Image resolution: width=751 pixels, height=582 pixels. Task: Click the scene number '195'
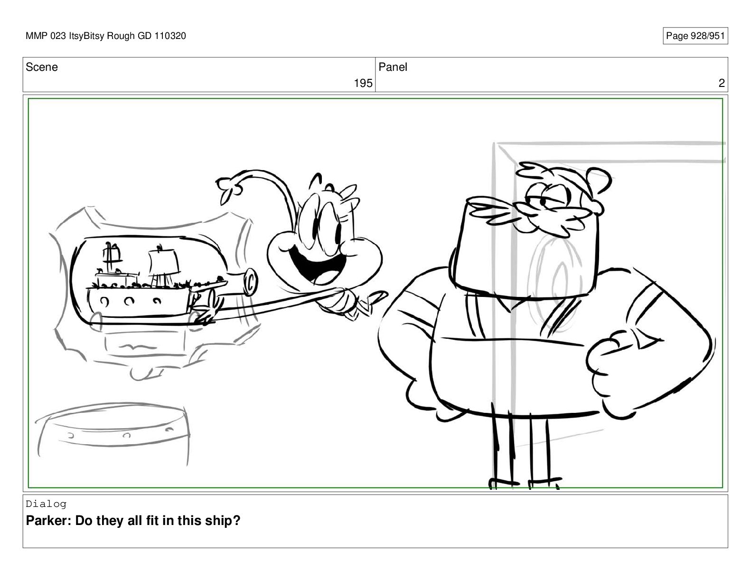coord(363,83)
